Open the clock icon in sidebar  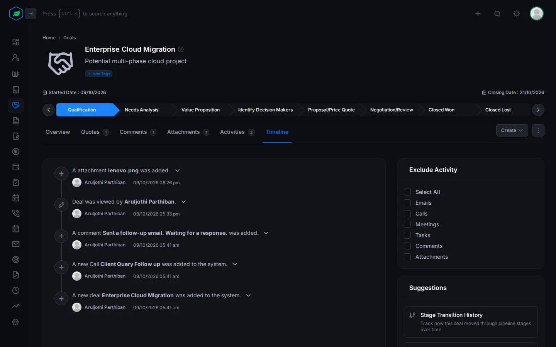[x=16, y=290]
